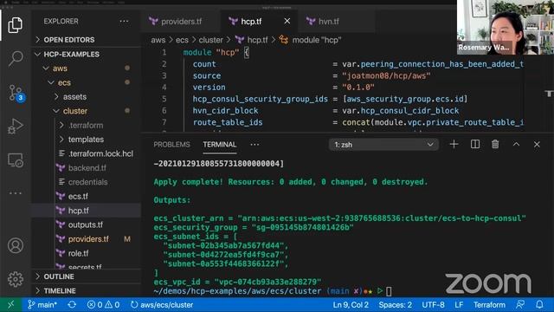Click line 3 source in editor
This screenshot has width=554, height=312.
coord(207,75)
